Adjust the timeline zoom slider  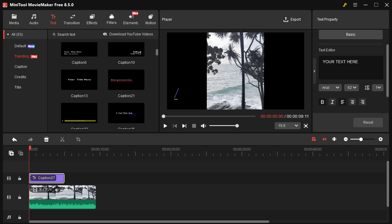coord(361,139)
